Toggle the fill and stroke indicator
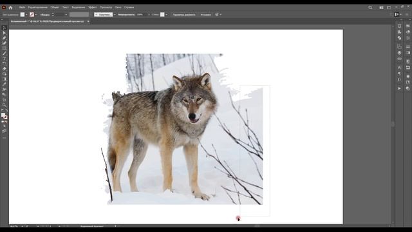Viewport: 412px width, 232px height. pyautogui.click(x=4, y=116)
